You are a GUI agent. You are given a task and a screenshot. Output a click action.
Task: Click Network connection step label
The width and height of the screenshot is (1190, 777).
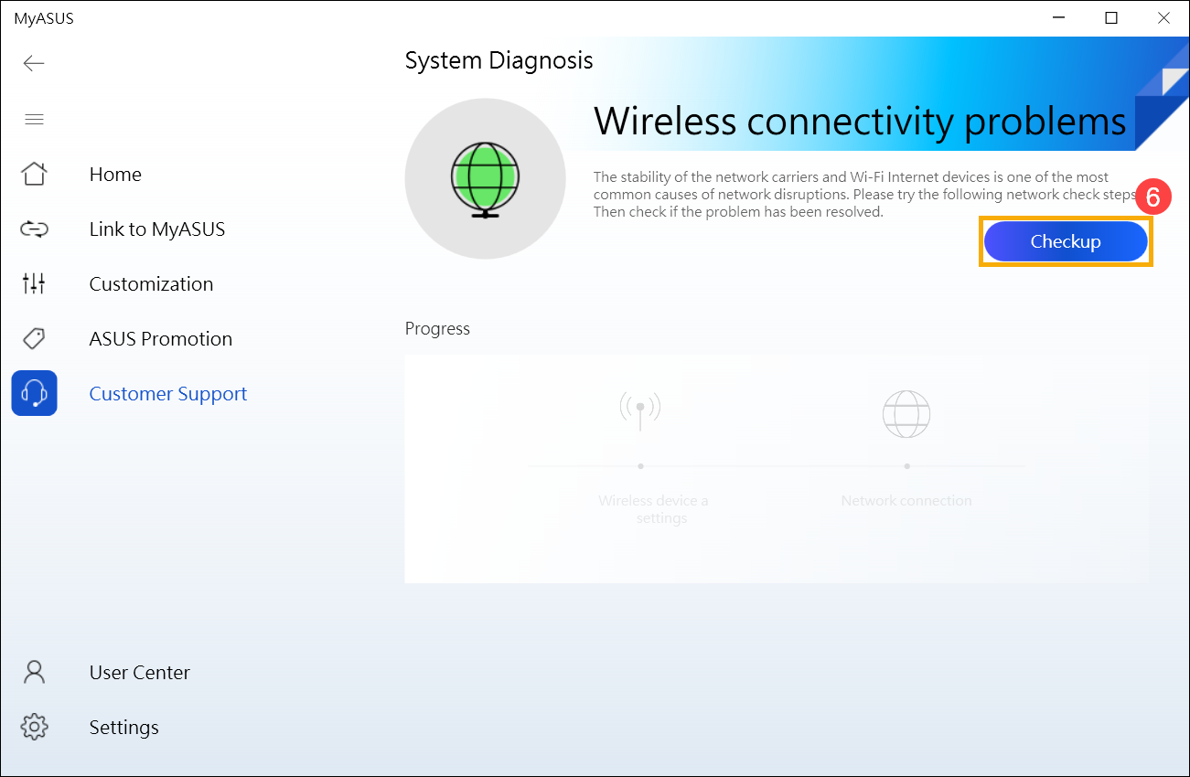(x=906, y=501)
